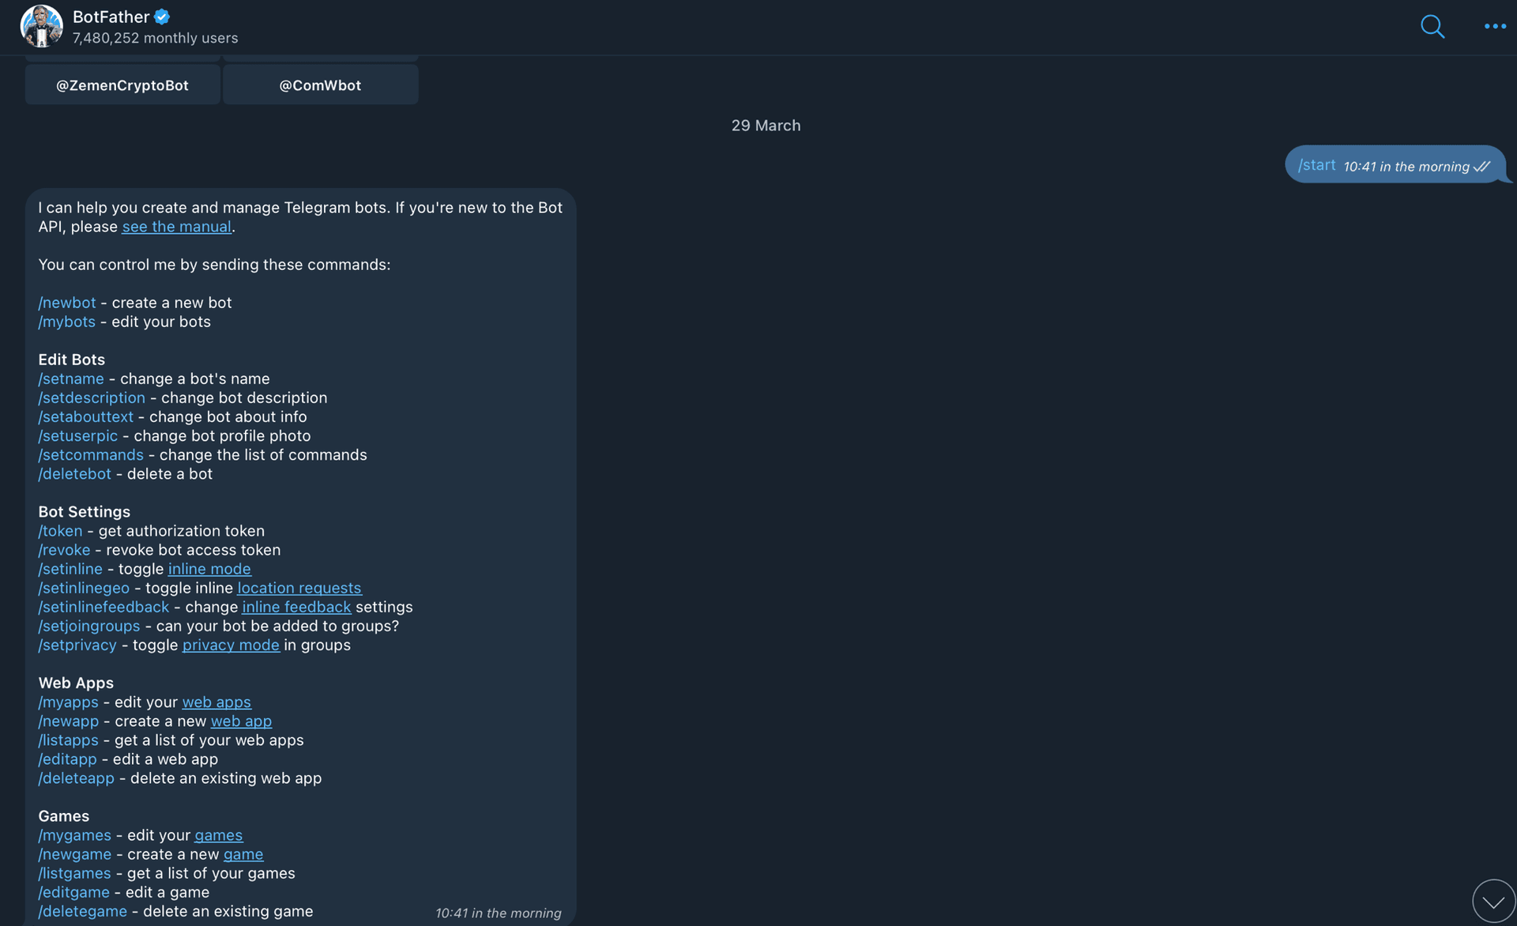
Task: Jump to latest with the down-arrow button
Action: 1493,901
